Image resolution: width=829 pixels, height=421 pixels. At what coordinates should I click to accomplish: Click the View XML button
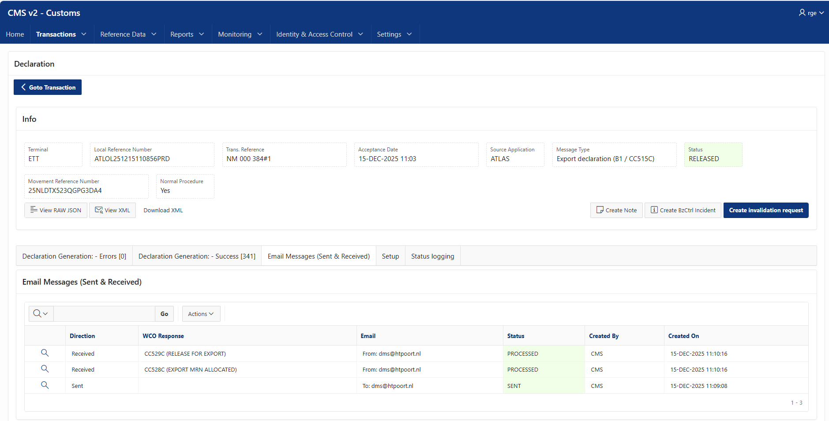(x=113, y=210)
